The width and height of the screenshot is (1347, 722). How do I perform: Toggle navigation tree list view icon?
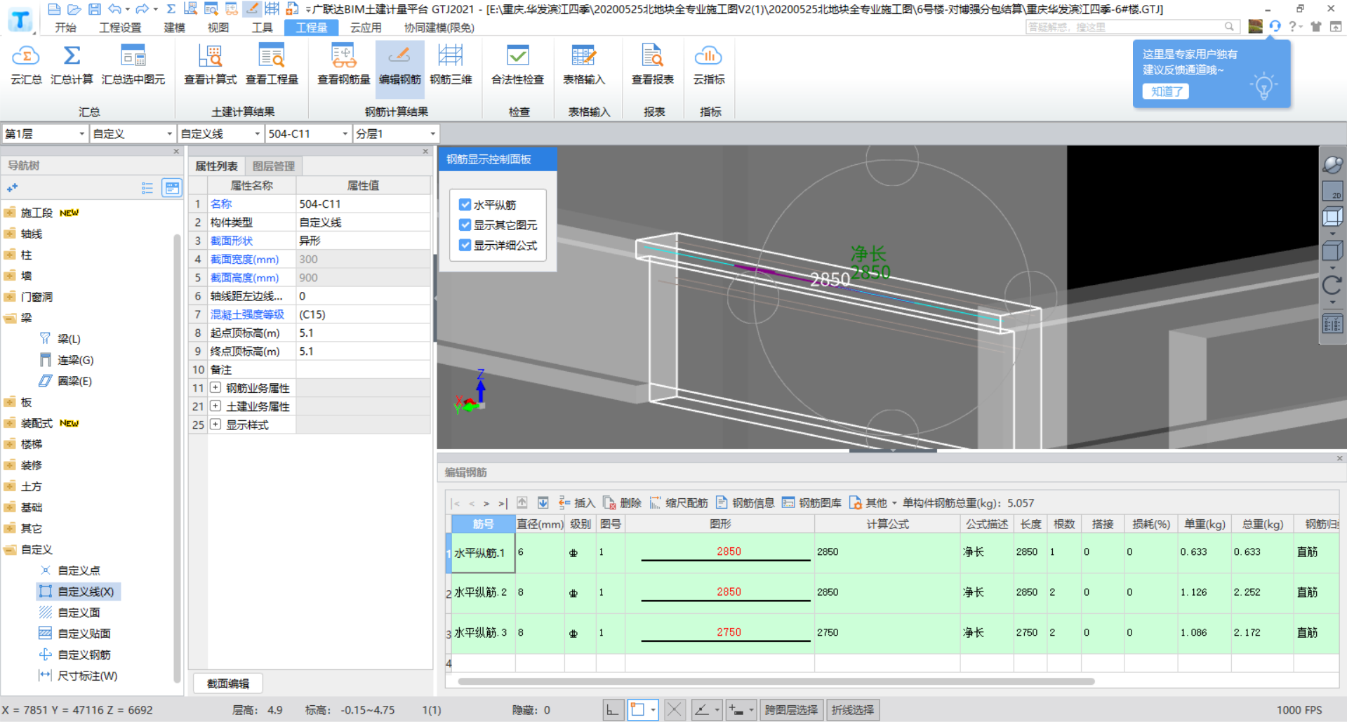point(147,187)
